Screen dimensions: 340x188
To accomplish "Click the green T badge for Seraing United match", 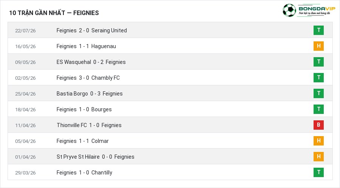I will click(318, 30).
